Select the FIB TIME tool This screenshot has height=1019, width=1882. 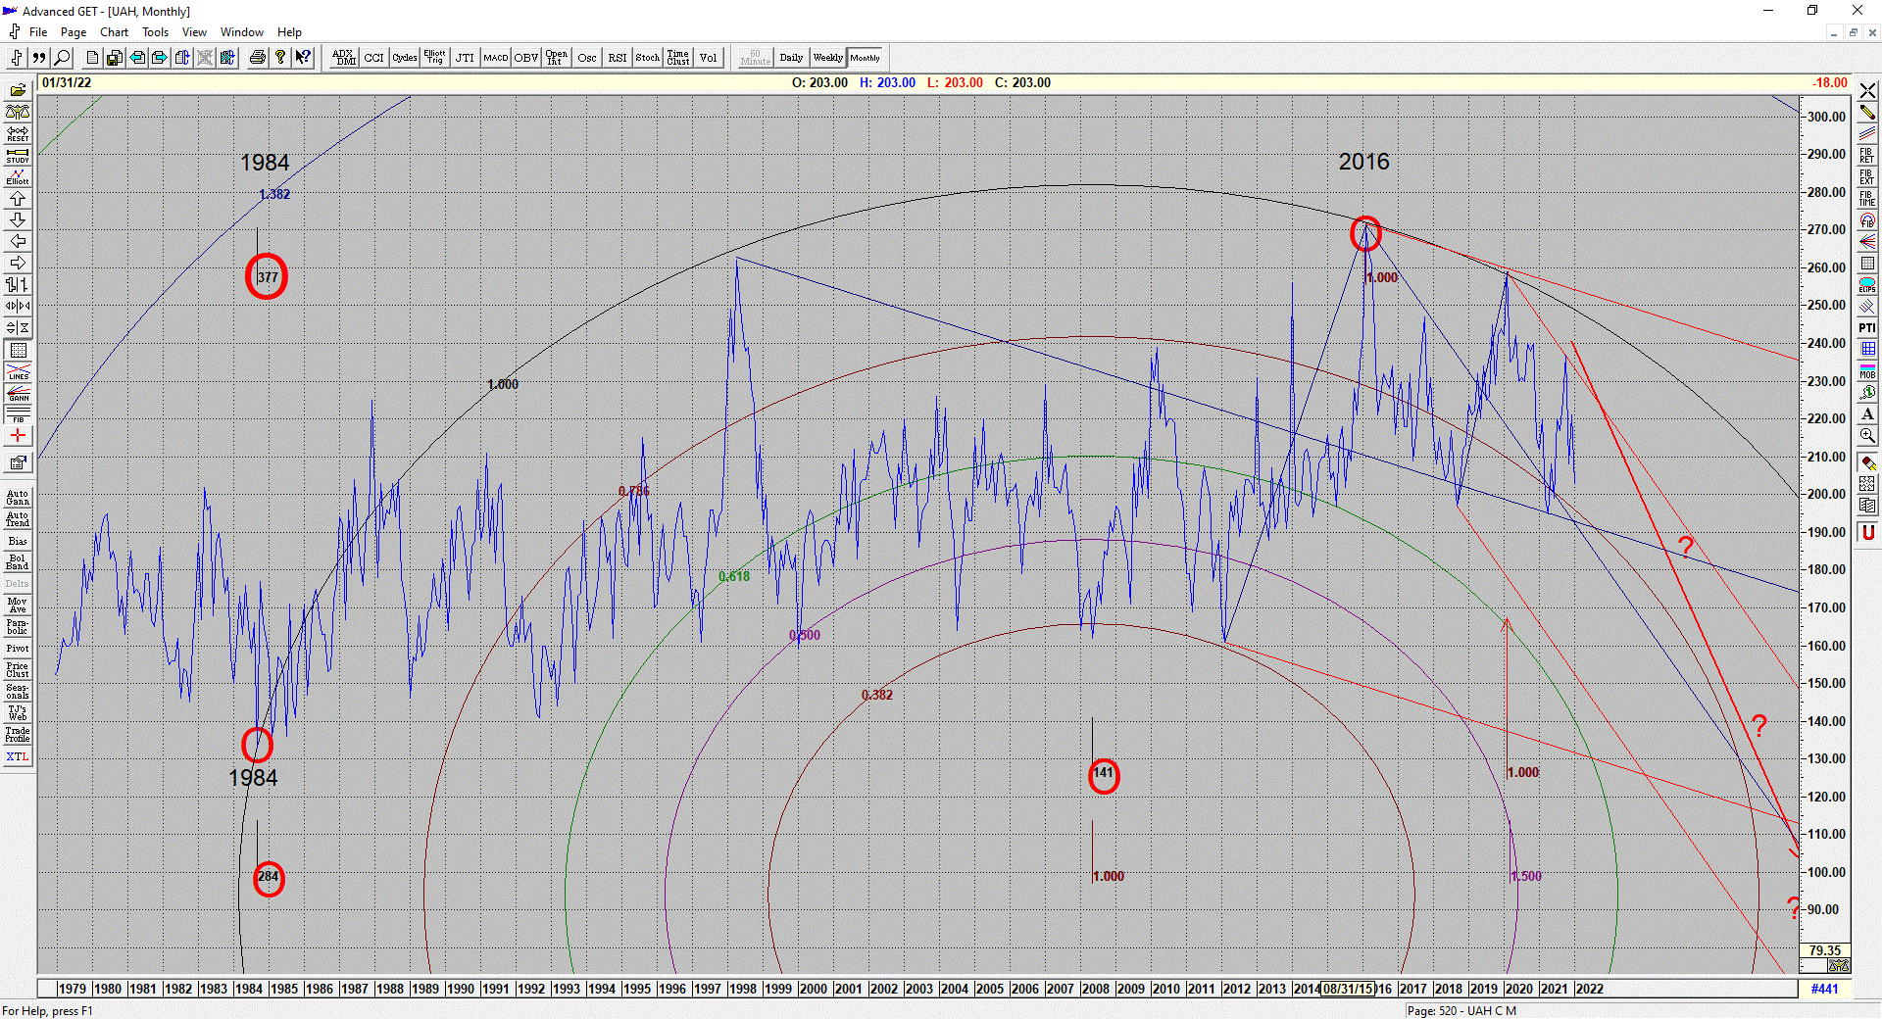(1866, 199)
